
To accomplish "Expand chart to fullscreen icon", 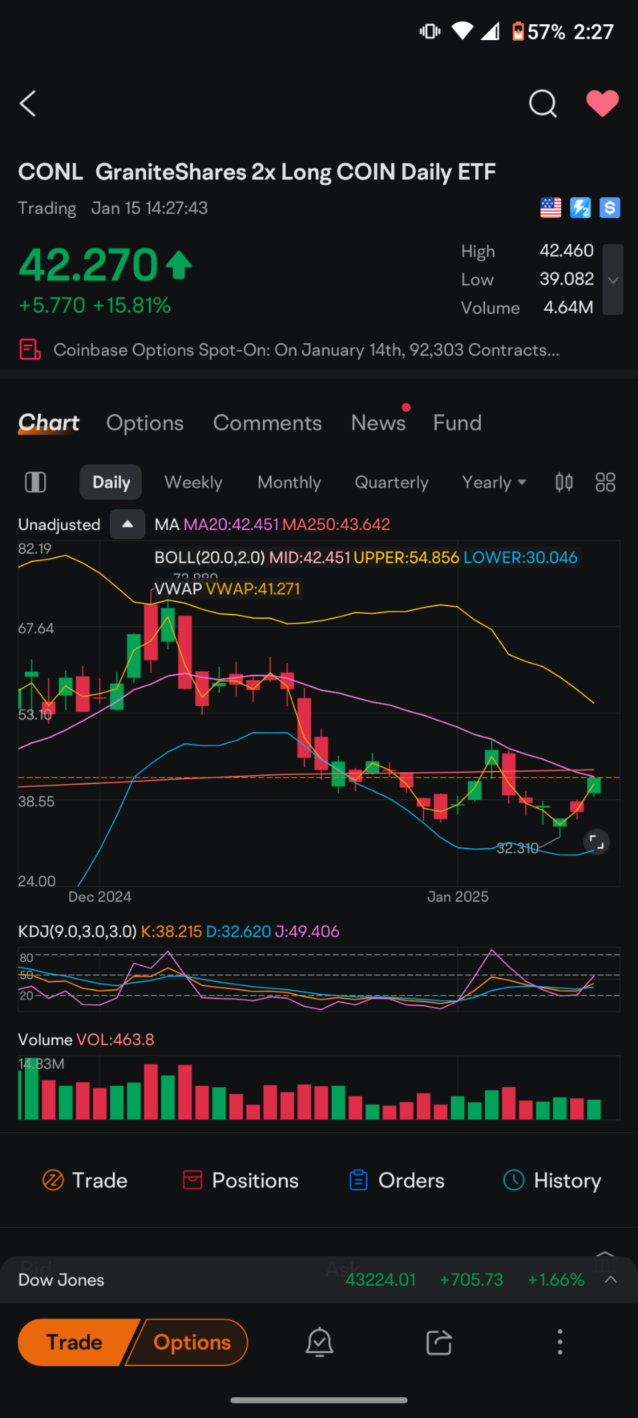I will click(x=596, y=842).
